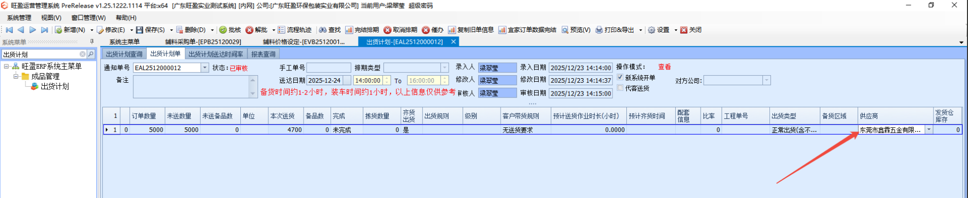This screenshot has width=968, height=198.
Task: Open 通知单号 combo box dropdown
Action: (x=205, y=68)
